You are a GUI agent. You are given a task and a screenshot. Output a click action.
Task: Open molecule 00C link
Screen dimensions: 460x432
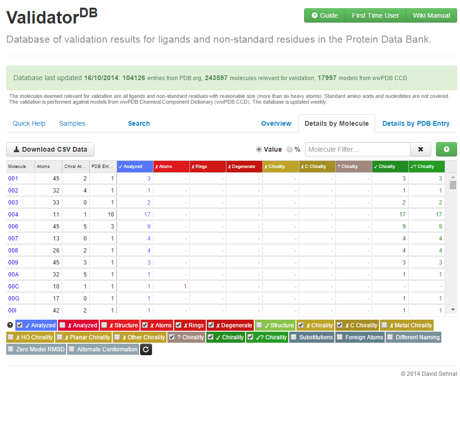coord(13,287)
